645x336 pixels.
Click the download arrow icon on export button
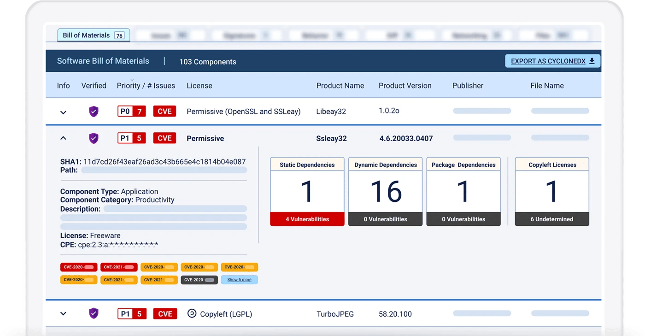[592, 61]
